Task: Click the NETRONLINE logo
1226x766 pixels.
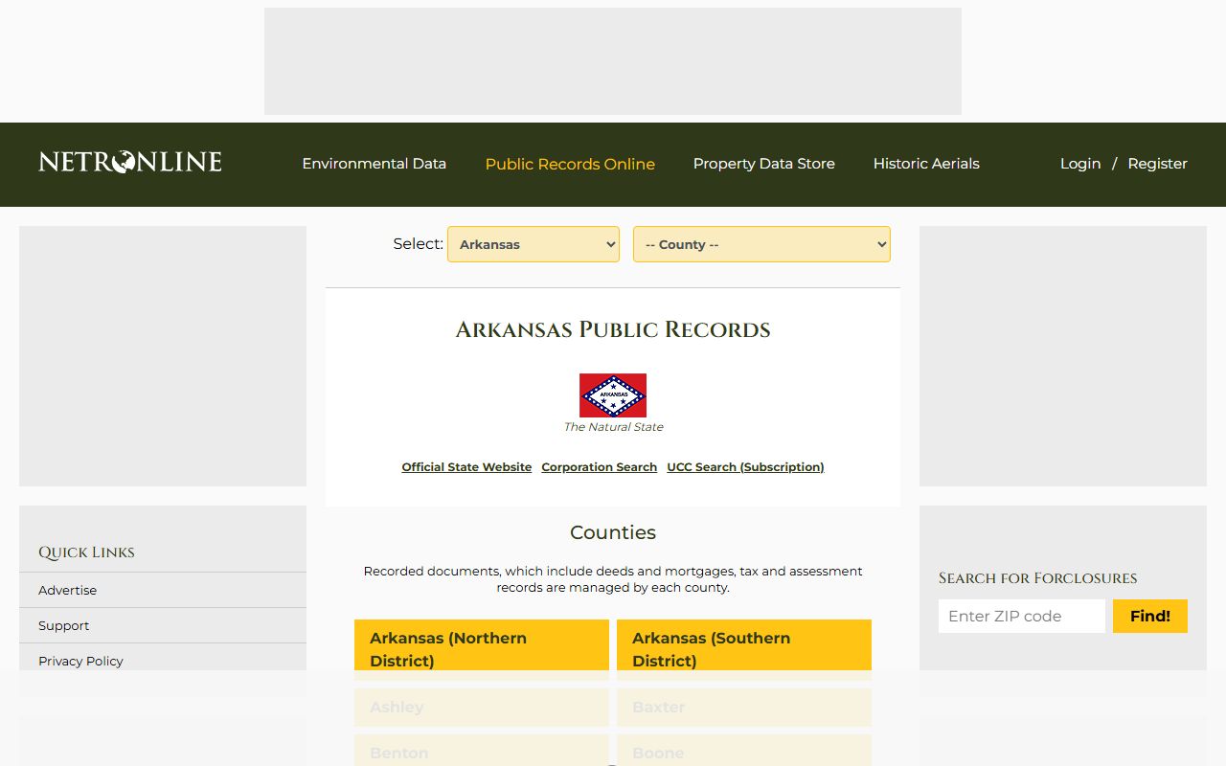Action: point(130,163)
